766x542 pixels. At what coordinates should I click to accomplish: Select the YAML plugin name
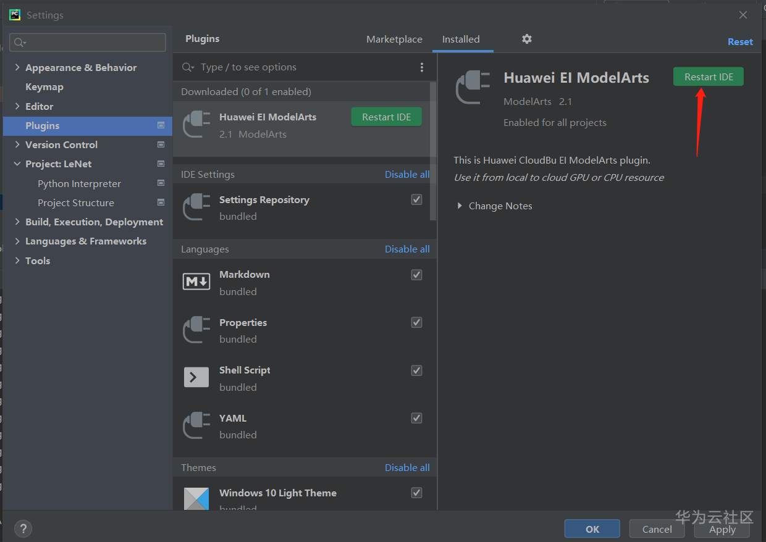(x=233, y=418)
